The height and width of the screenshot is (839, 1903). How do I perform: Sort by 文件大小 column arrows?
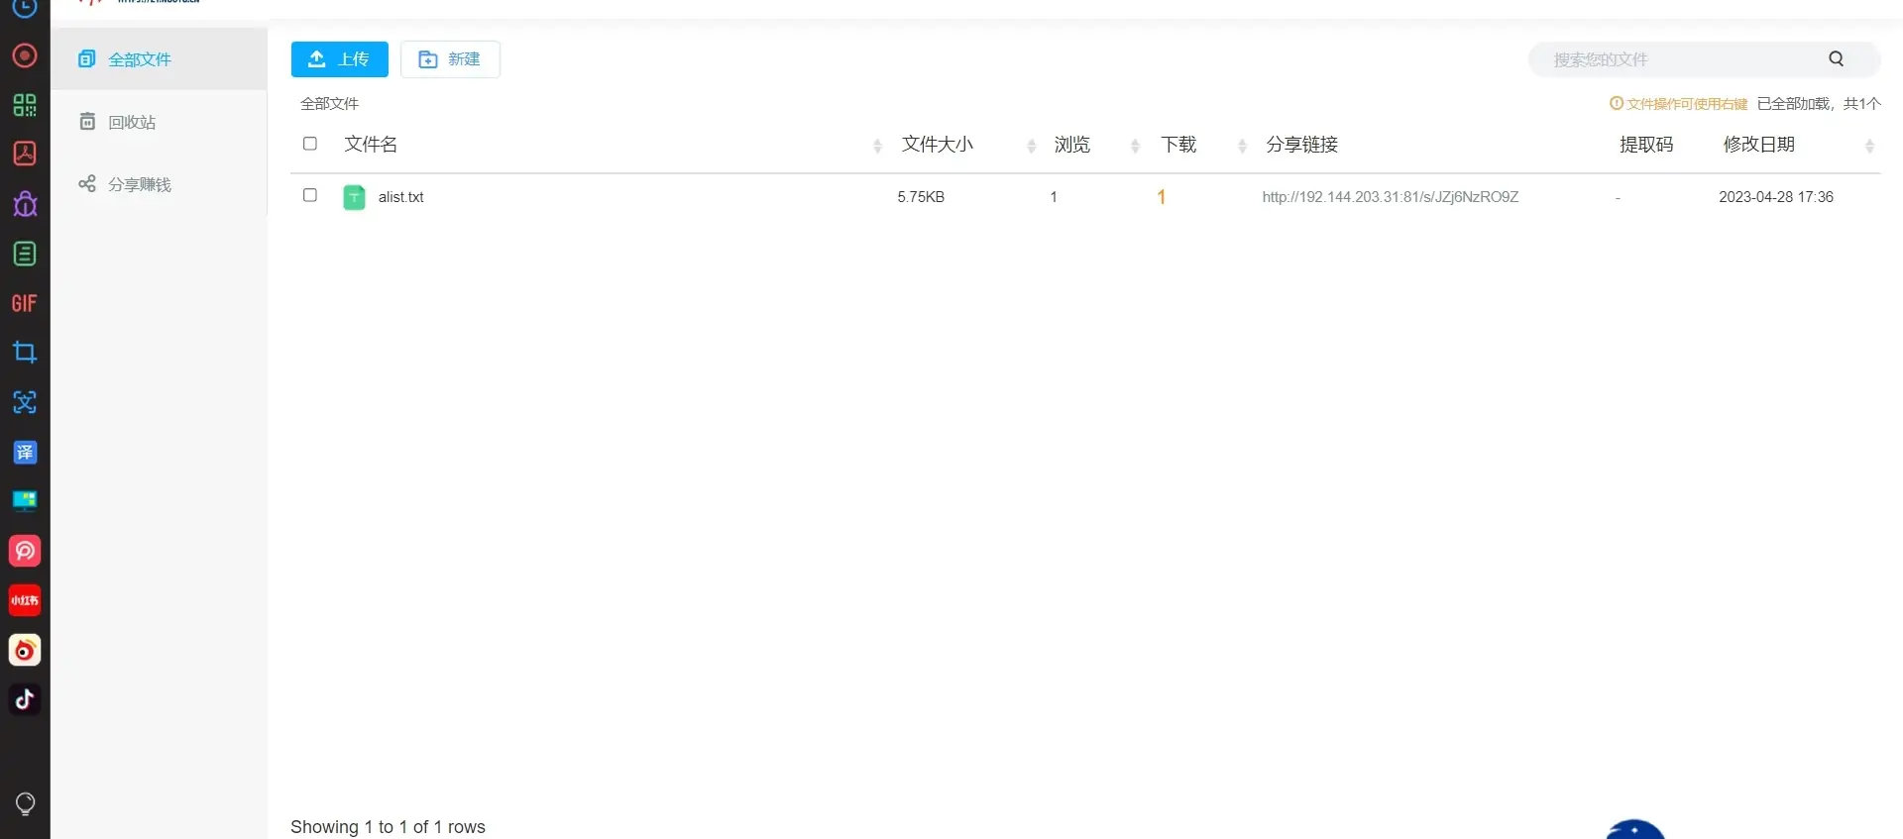(x=1031, y=147)
